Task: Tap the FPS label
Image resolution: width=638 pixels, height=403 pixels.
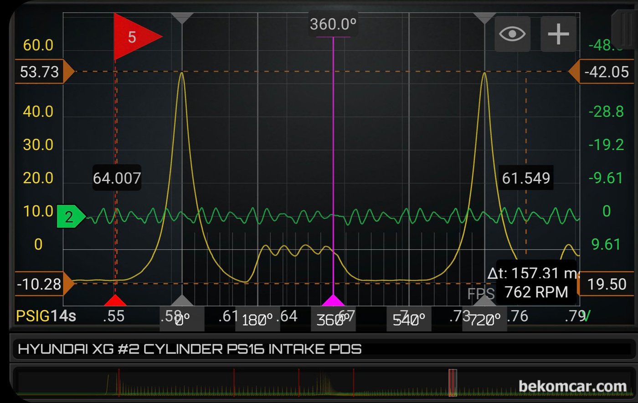Action: pos(481,294)
